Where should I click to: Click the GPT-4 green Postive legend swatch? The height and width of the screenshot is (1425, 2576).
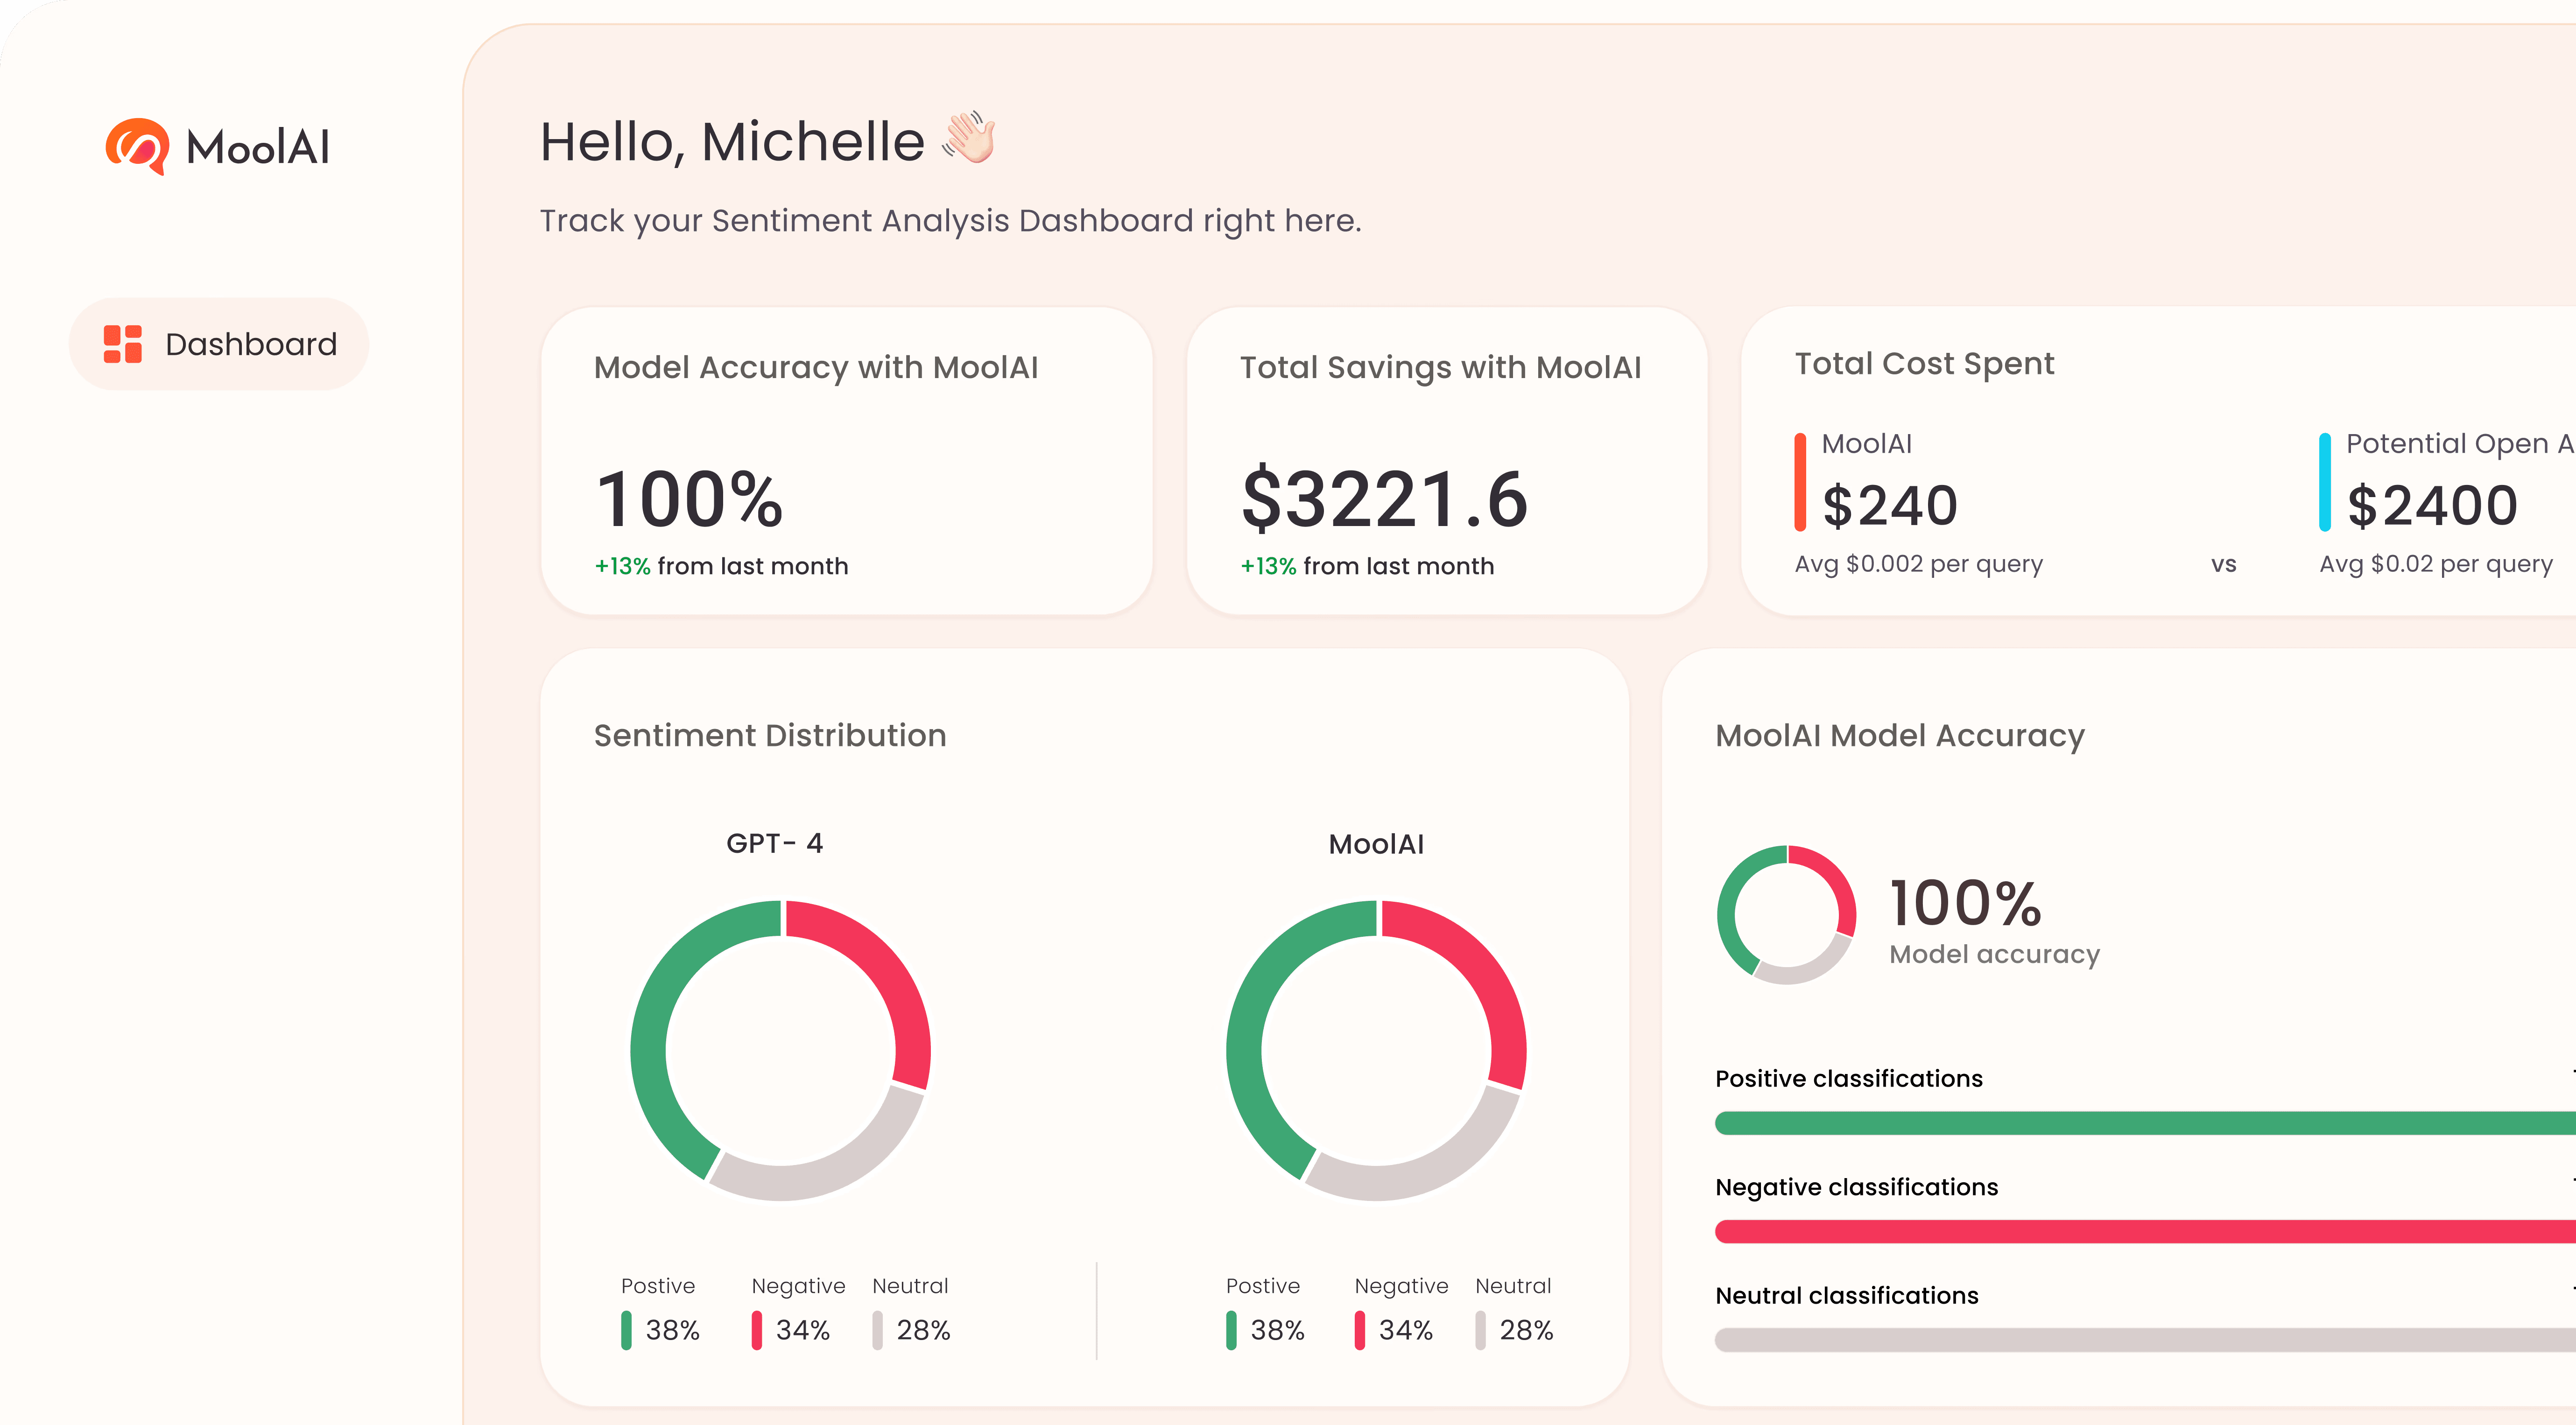click(x=626, y=1330)
